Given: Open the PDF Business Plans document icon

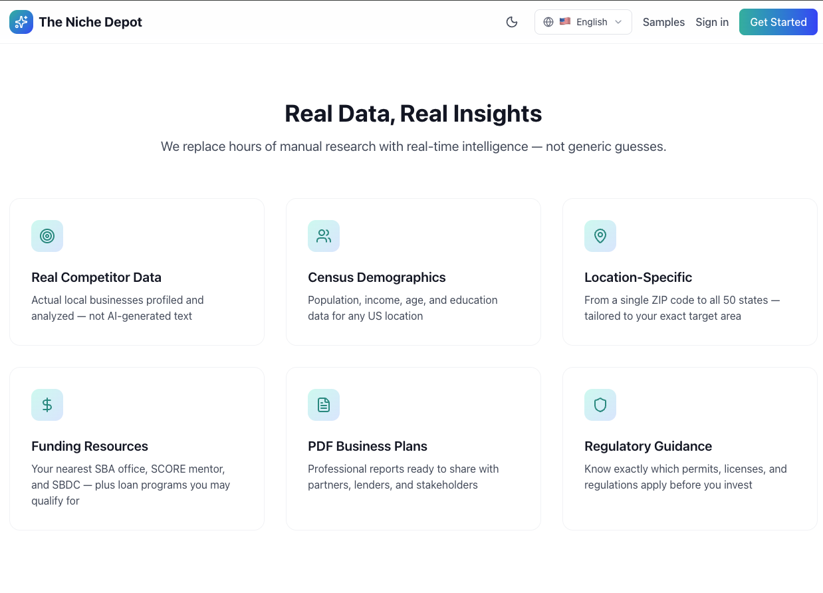Looking at the screenshot, I should pyautogui.click(x=324, y=405).
